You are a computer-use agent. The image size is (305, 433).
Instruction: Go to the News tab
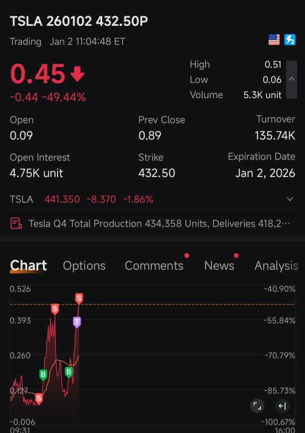point(219,266)
